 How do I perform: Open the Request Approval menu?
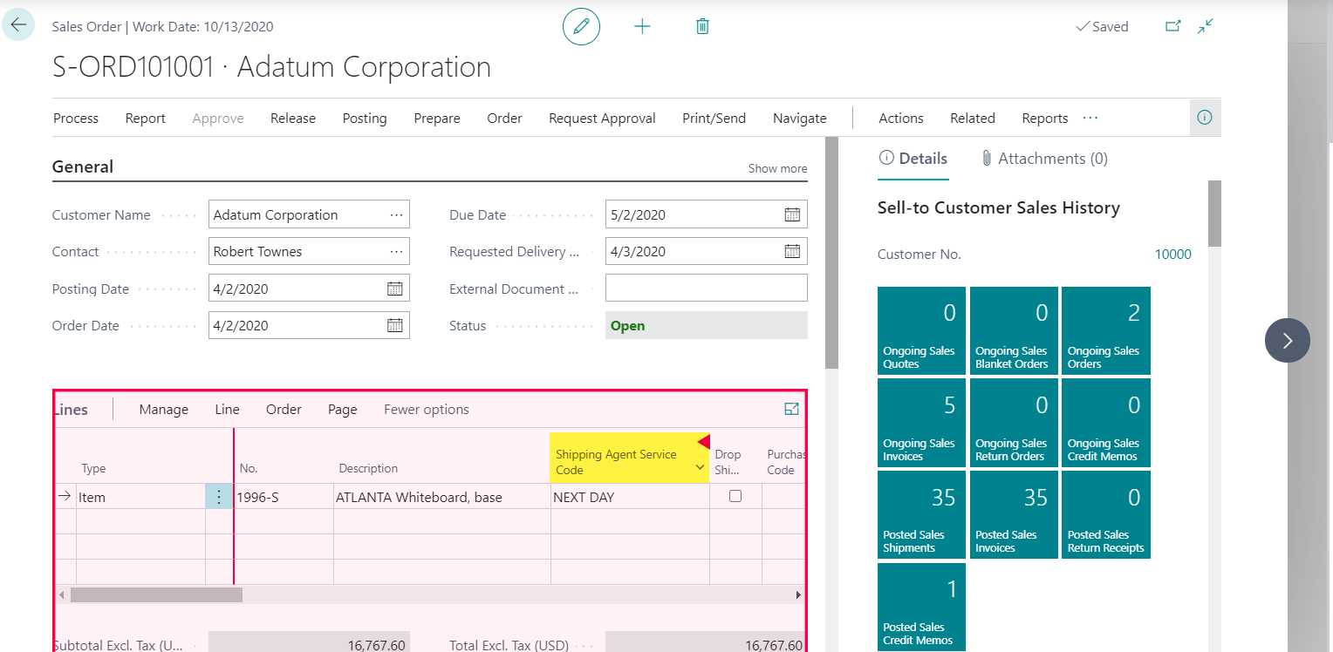tap(602, 119)
